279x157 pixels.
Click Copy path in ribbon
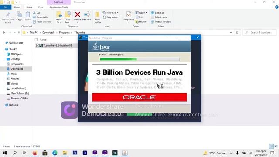pyautogui.click(x=40, y=17)
